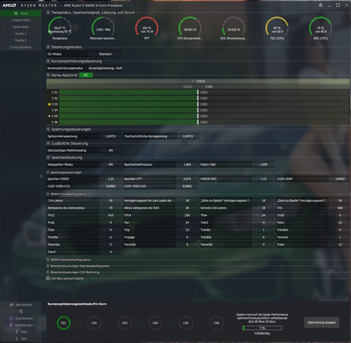The image size is (351, 343).
Task: Select Profile 1 in sidebar
Action: pos(21,34)
